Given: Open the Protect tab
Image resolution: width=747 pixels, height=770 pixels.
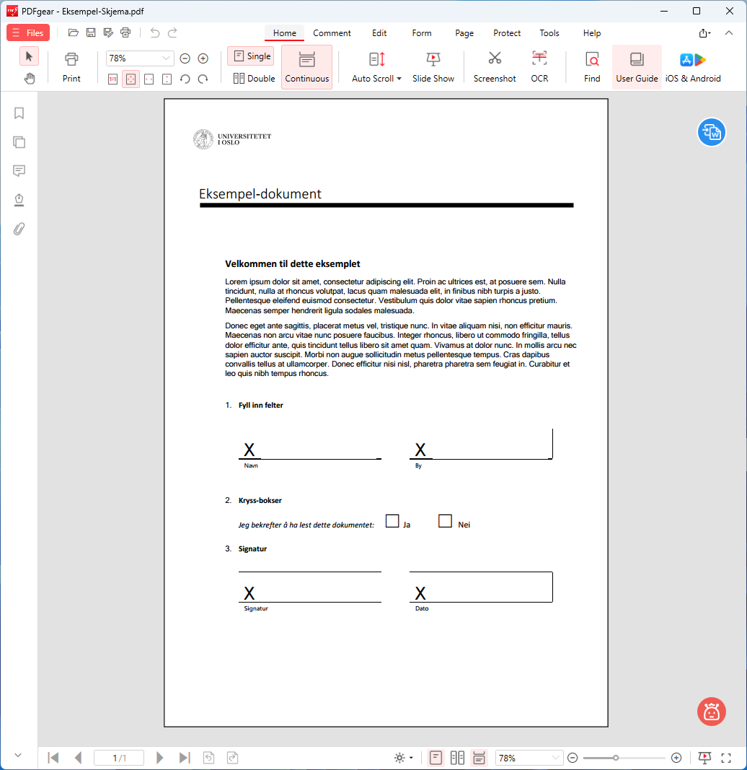Looking at the screenshot, I should click(x=506, y=33).
